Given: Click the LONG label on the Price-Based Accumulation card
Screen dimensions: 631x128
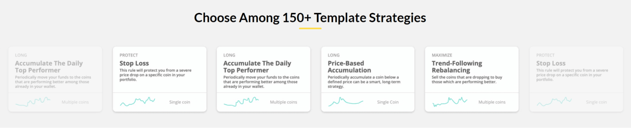Looking at the screenshot, I should tap(334, 55).
